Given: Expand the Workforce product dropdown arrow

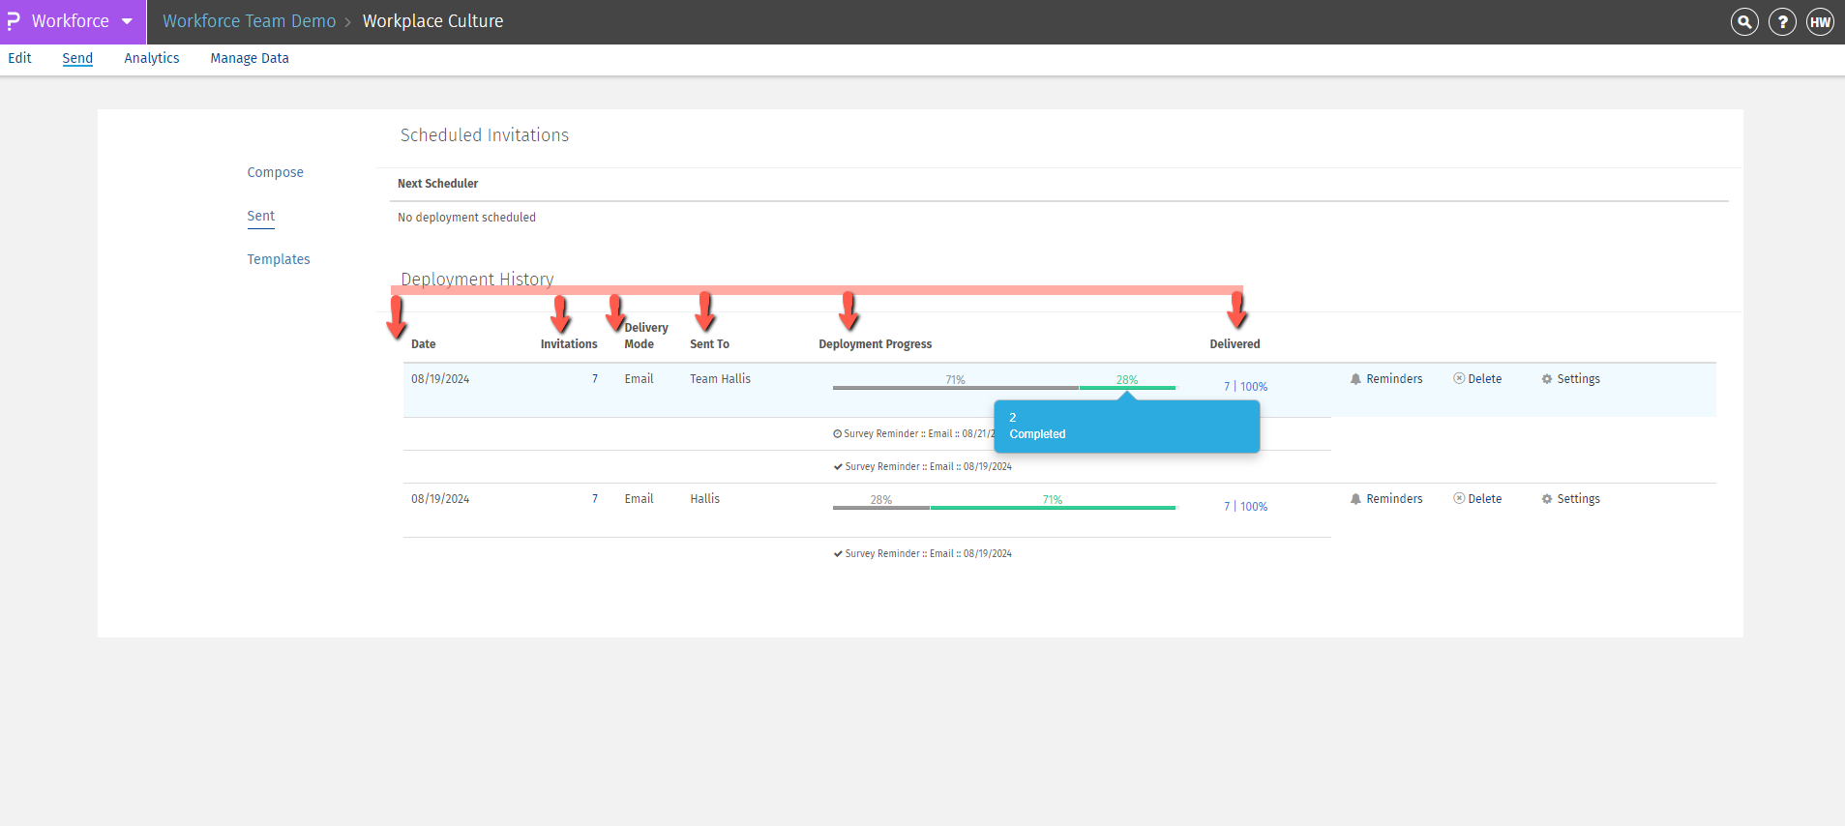Looking at the screenshot, I should [127, 21].
